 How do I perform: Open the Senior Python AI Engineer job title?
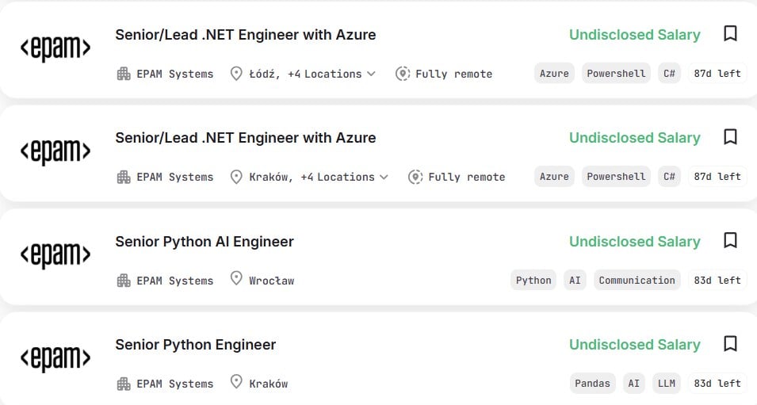point(205,242)
